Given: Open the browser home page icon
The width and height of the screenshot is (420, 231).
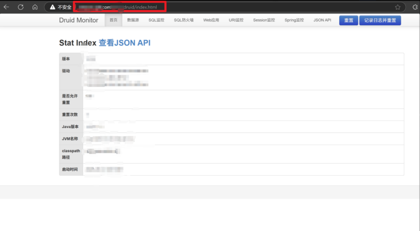Looking at the screenshot, I should [35, 7].
